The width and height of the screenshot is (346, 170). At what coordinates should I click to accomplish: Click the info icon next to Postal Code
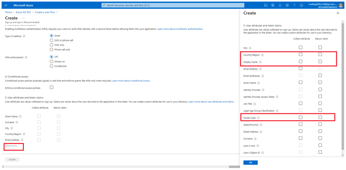pyautogui.click(x=258, y=118)
